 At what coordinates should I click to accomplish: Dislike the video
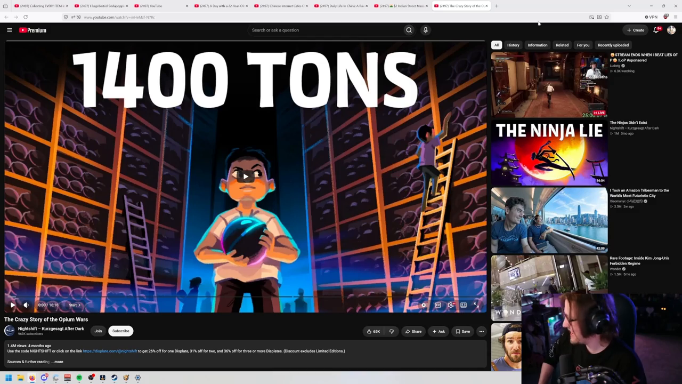(391, 331)
